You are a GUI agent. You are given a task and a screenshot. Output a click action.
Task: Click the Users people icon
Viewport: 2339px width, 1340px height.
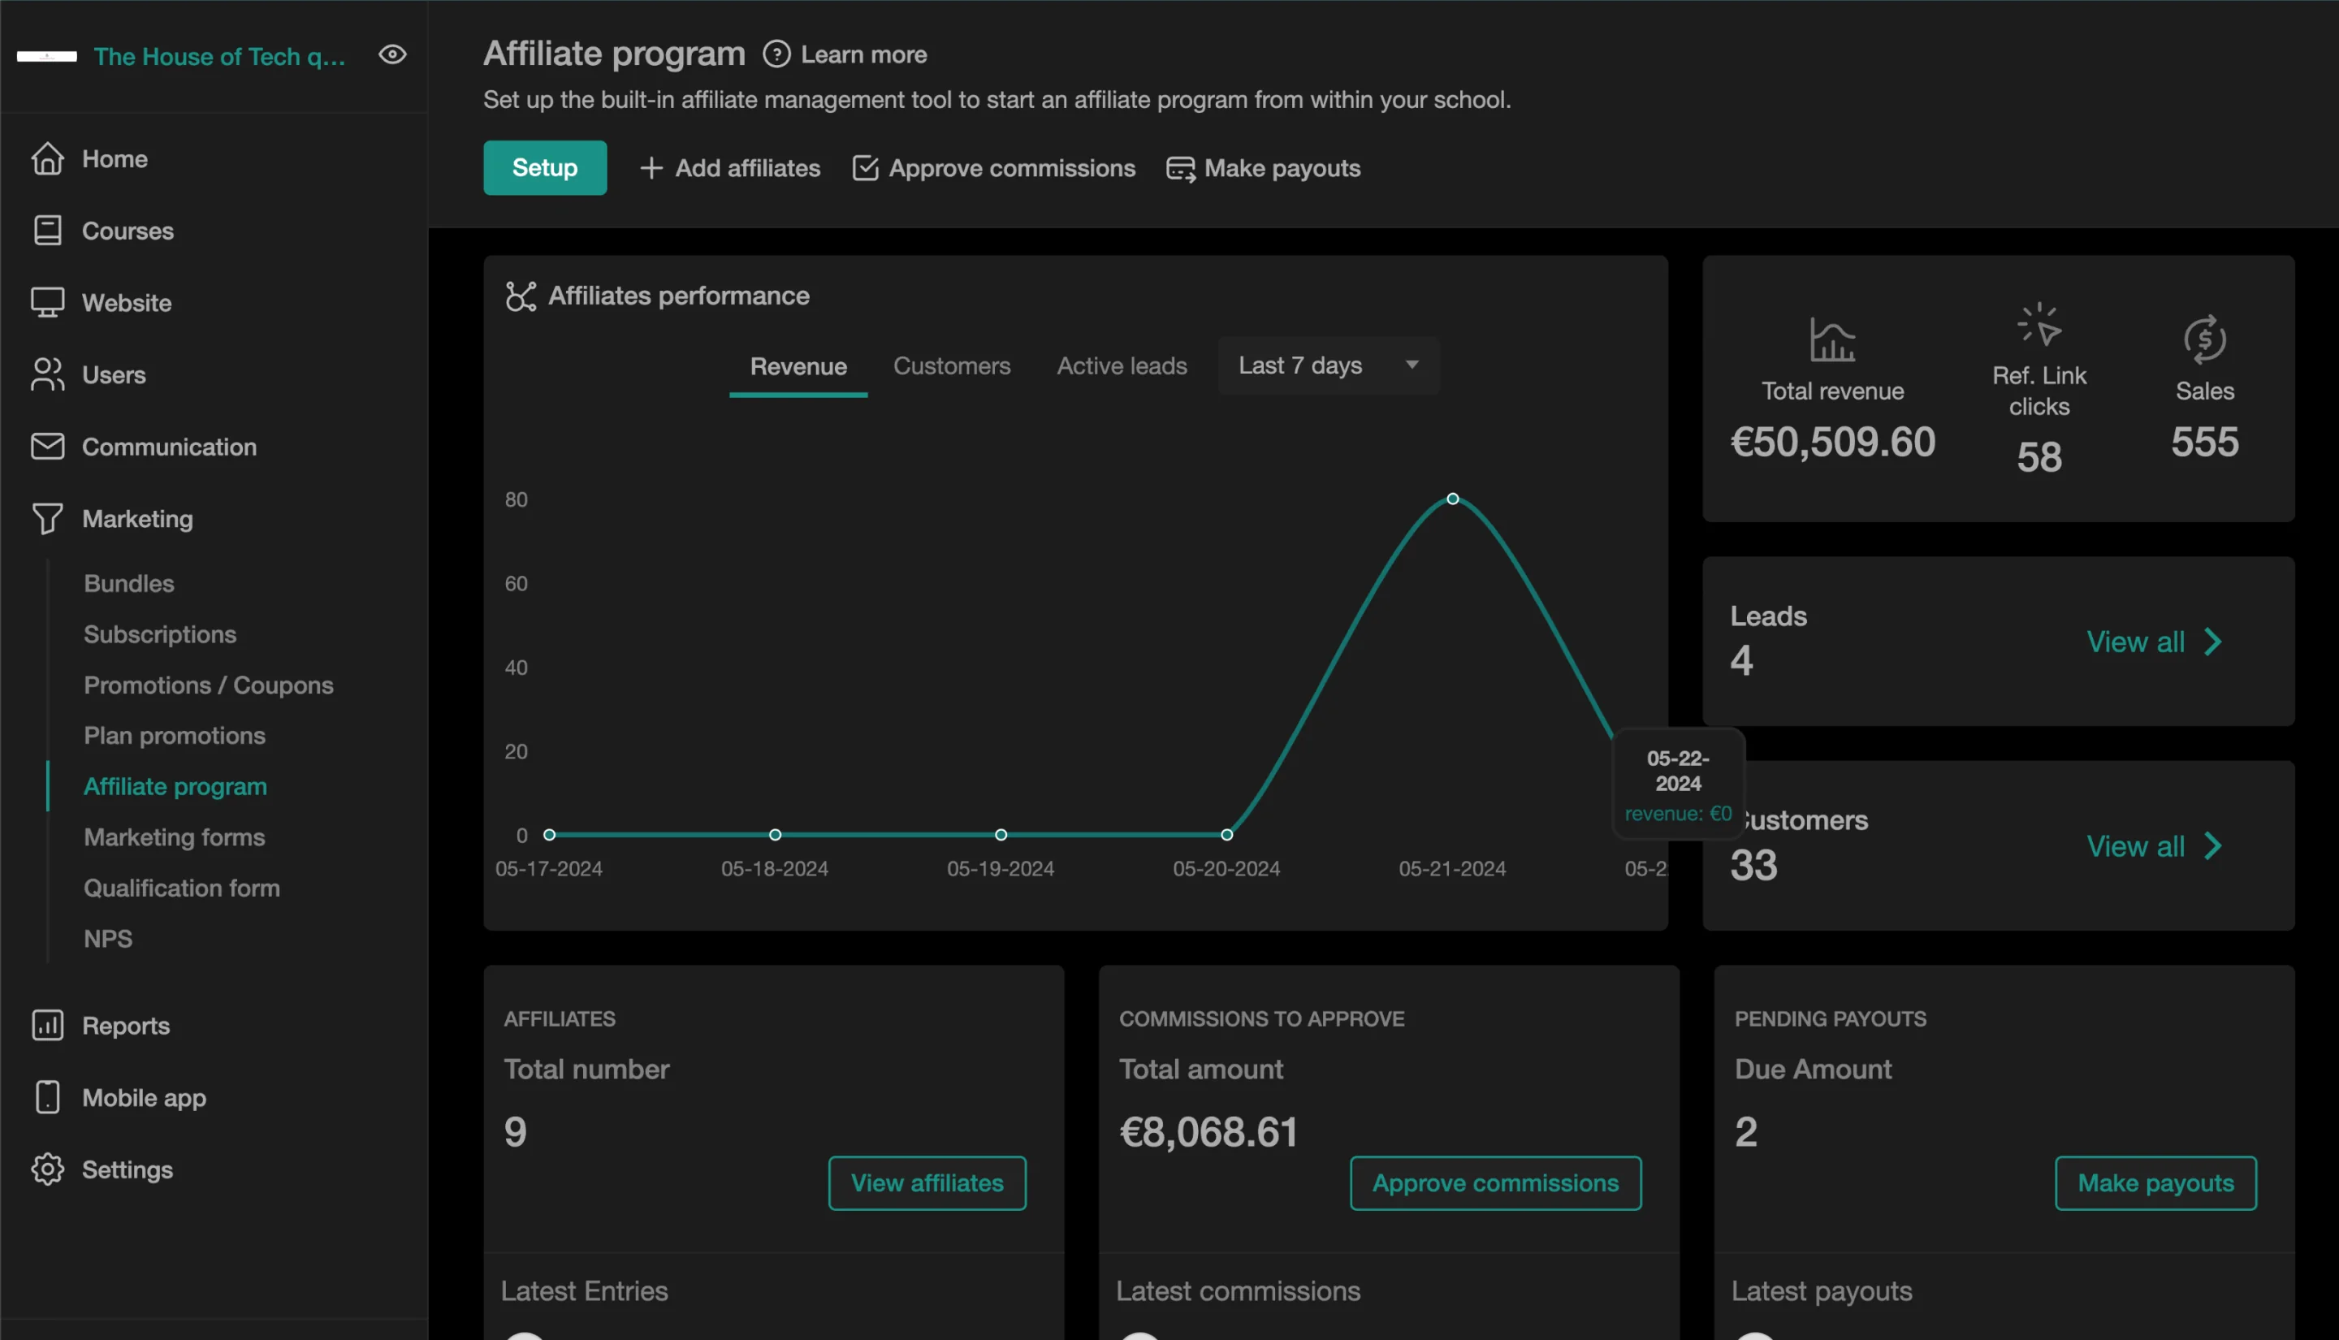(47, 374)
